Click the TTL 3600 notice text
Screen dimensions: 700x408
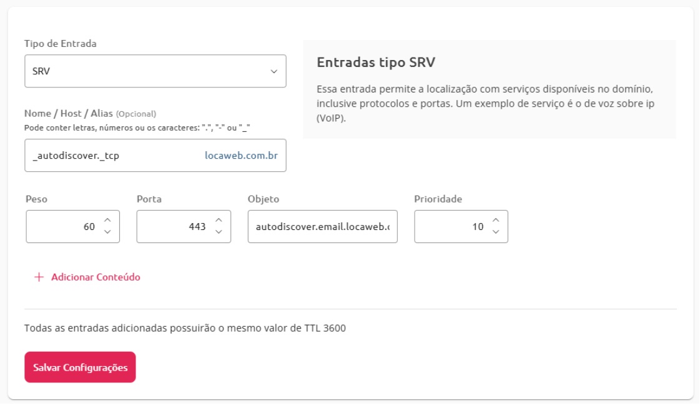point(185,328)
